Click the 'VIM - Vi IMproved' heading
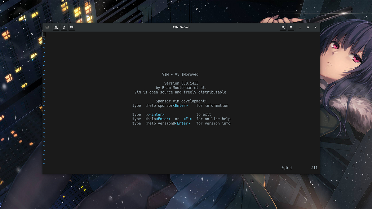 click(181, 74)
